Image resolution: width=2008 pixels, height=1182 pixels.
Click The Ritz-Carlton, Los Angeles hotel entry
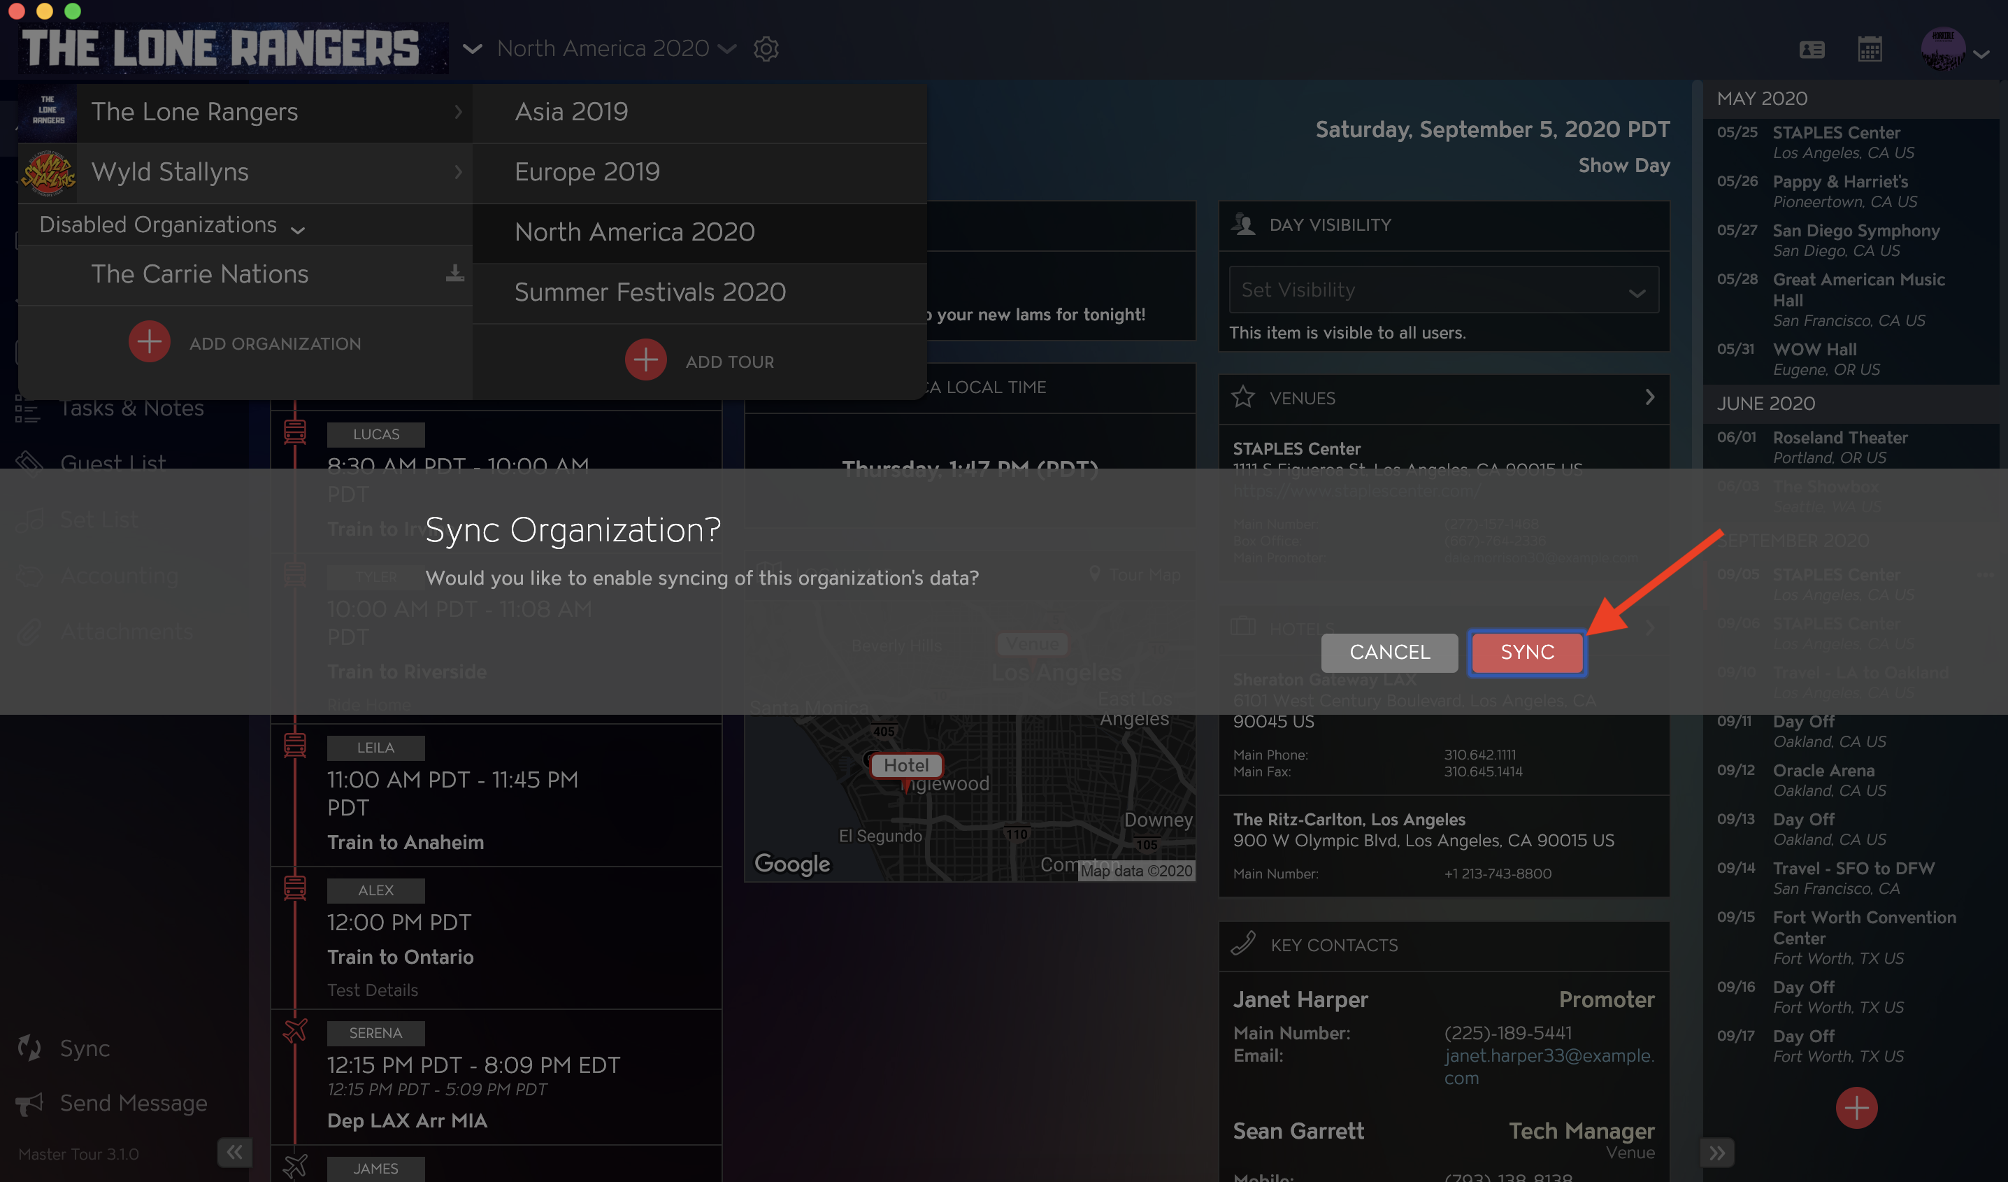click(1443, 846)
